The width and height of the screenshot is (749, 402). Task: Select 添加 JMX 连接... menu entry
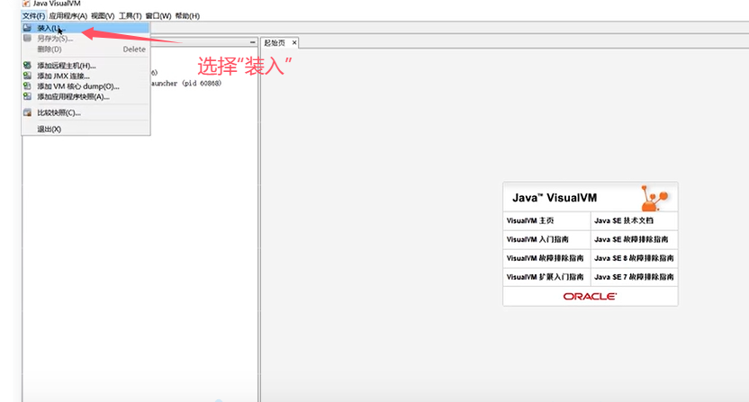click(x=86, y=76)
